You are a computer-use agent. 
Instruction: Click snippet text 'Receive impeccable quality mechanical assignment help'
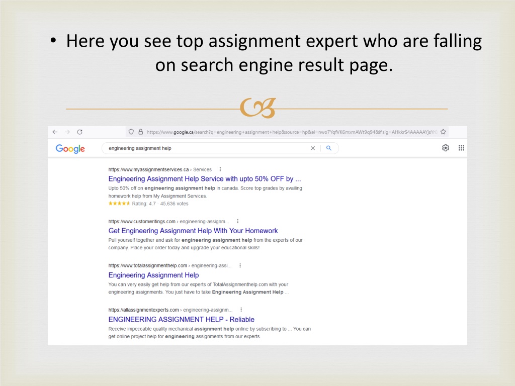171,329
